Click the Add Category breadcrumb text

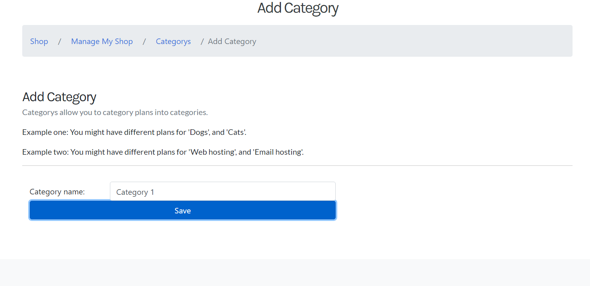tap(232, 41)
